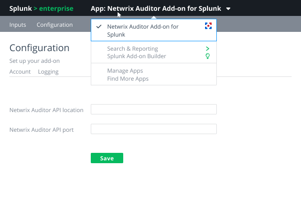
Task: Open Splunk Add-on Builder app
Action: 136,56
